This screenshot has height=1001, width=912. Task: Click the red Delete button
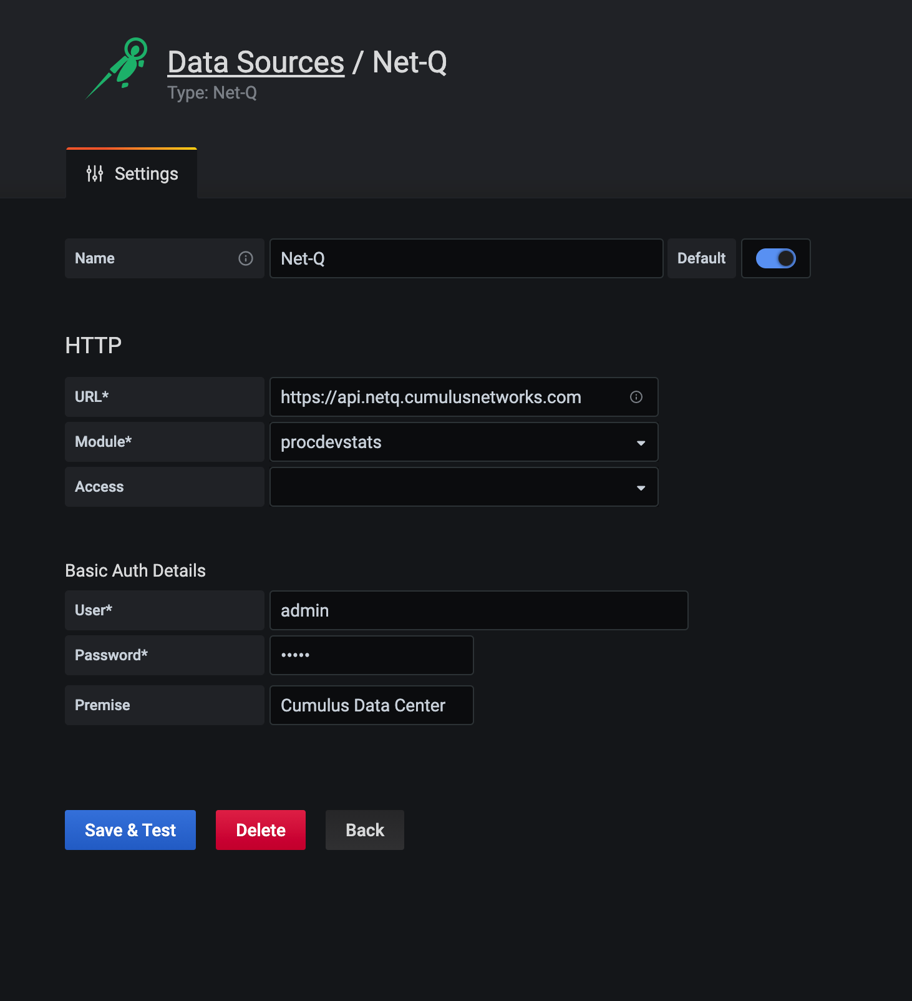tap(261, 830)
